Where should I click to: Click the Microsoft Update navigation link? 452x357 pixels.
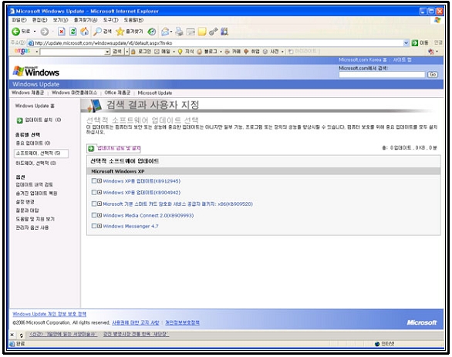point(155,93)
